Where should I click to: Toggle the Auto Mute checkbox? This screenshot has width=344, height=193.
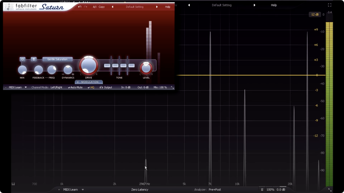click(x=75, y=87)
